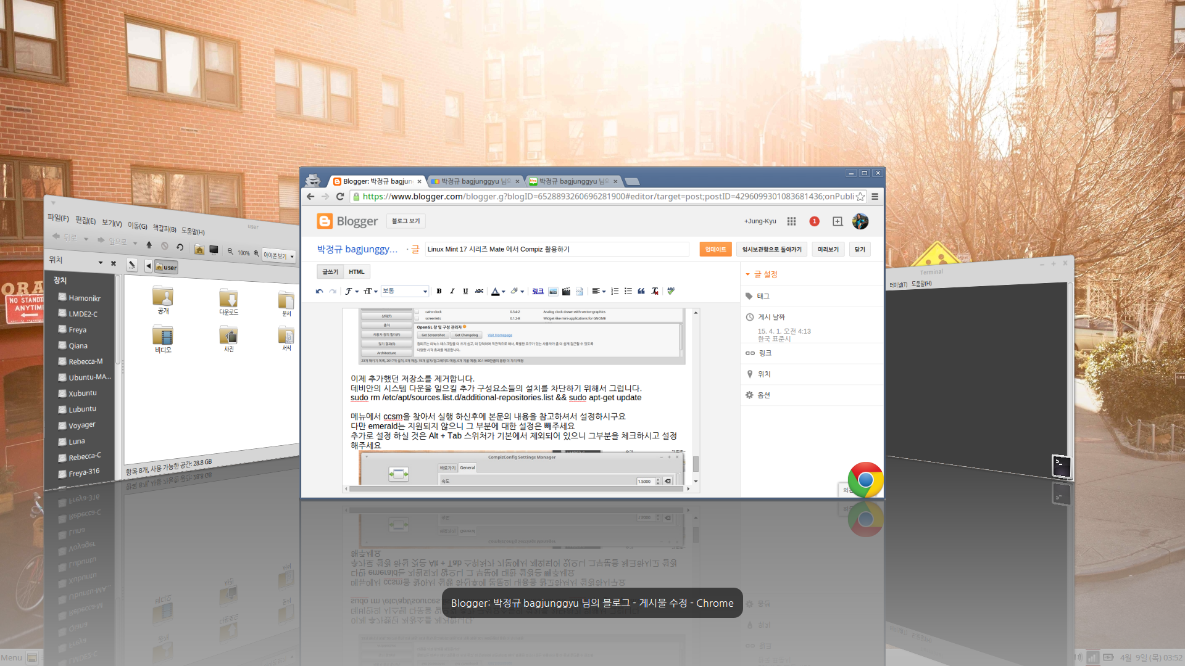Click the close button beside the preview button

click(x=860, y=249)
